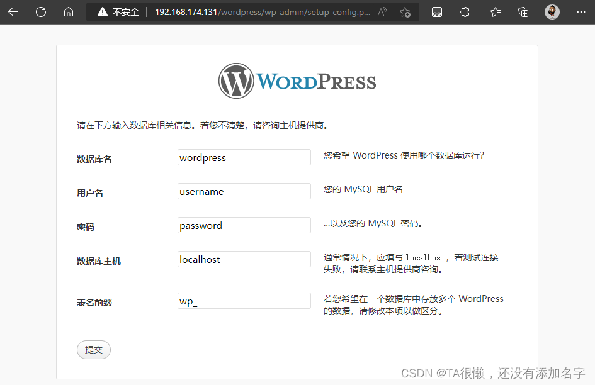Viewport: 595px width, 385px height.
Task: Click the 数据库名 field containing wordpress
Action: coord(244,157)
